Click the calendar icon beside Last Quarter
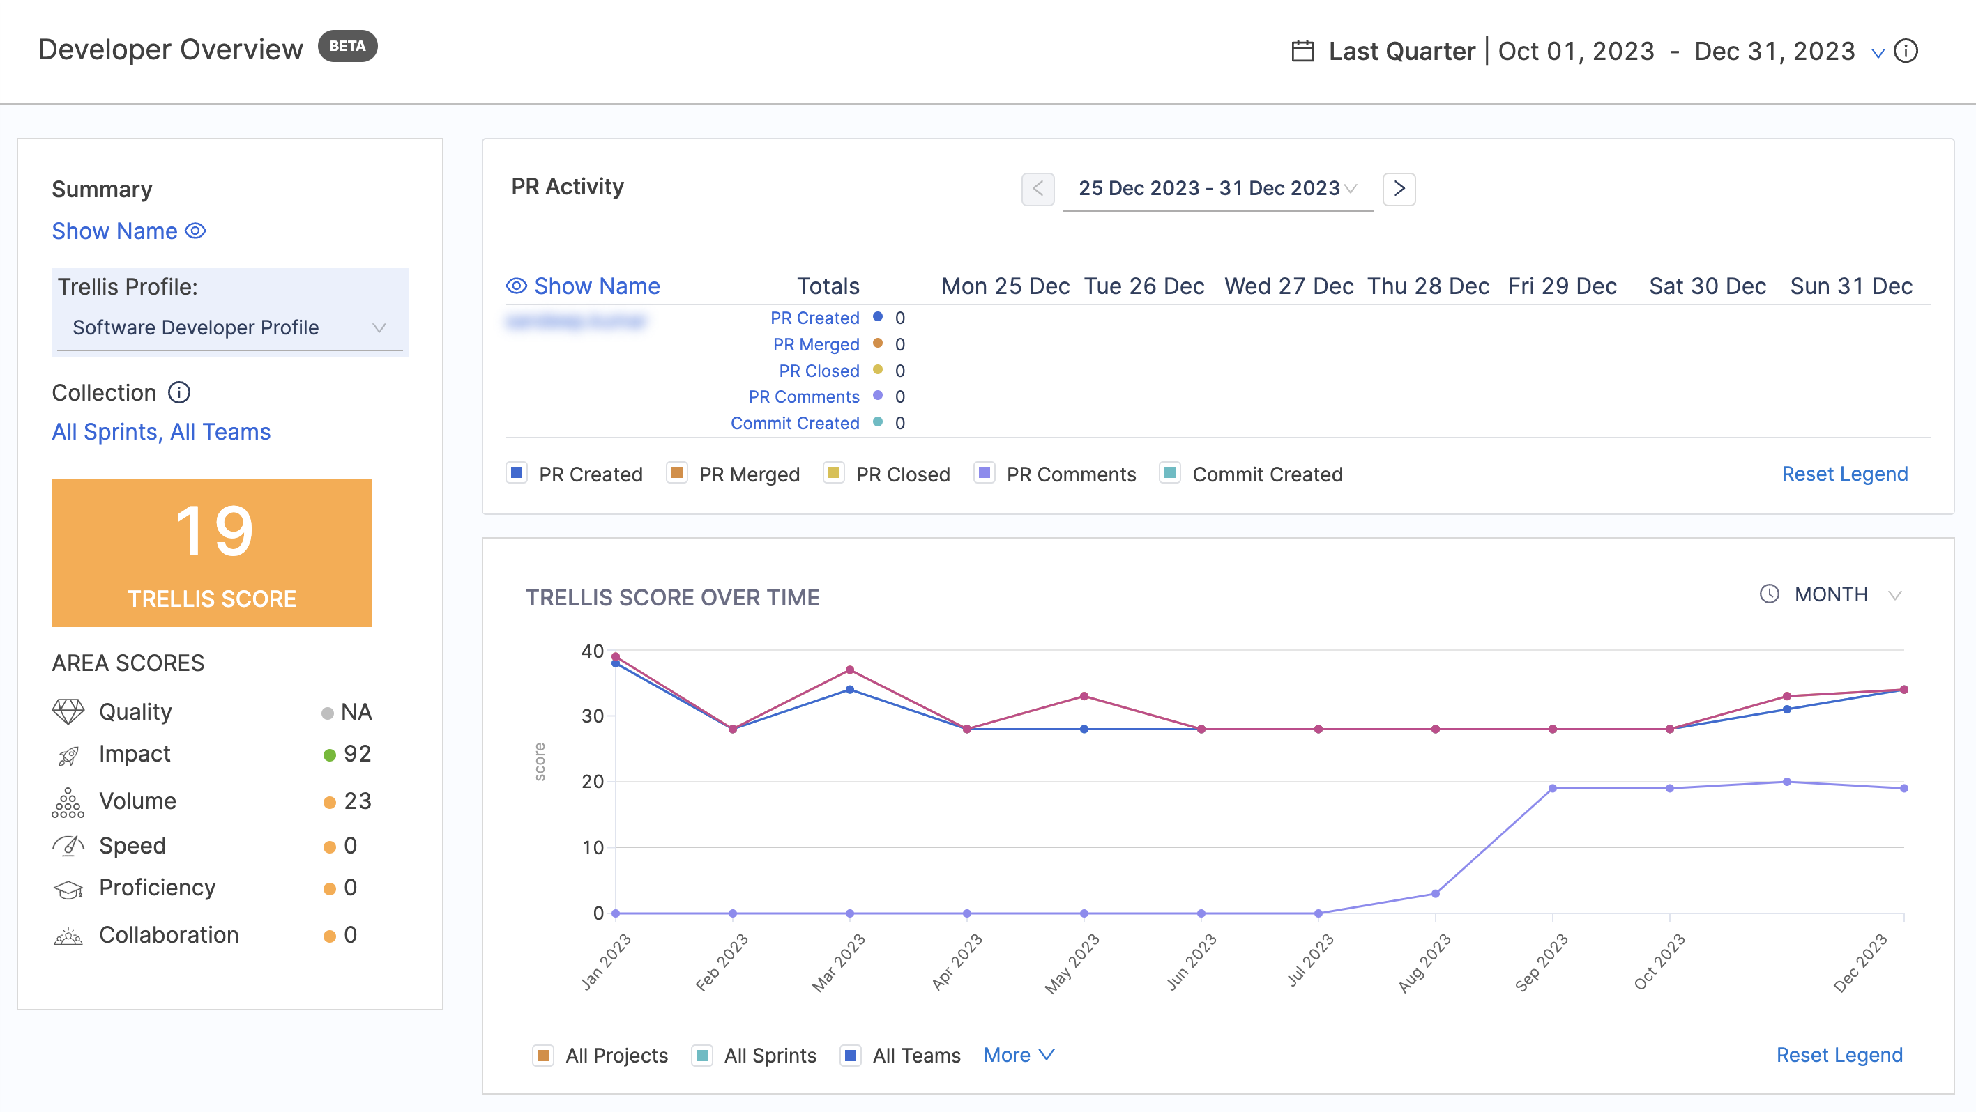 [1302, 52]
